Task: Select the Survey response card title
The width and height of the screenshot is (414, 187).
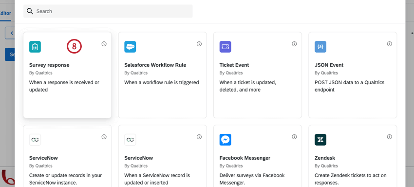Action: tap(49, 65)
